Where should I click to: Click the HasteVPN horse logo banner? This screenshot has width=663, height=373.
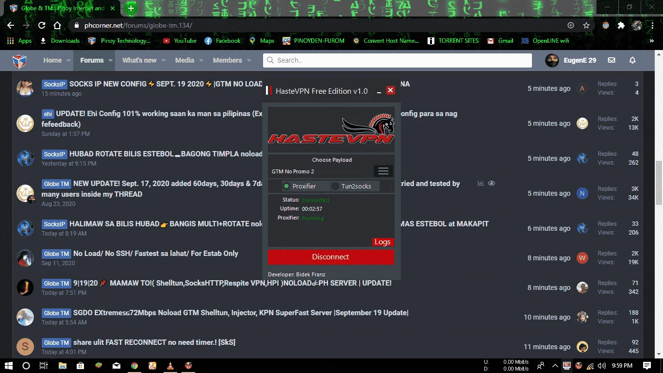click(331, 129)
